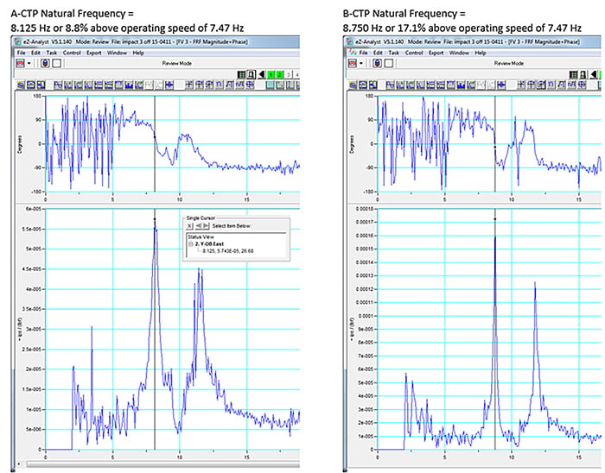Click blue horizontal double-arrow icon, left window
The image size is (605, 473).
tap(169, 85)
